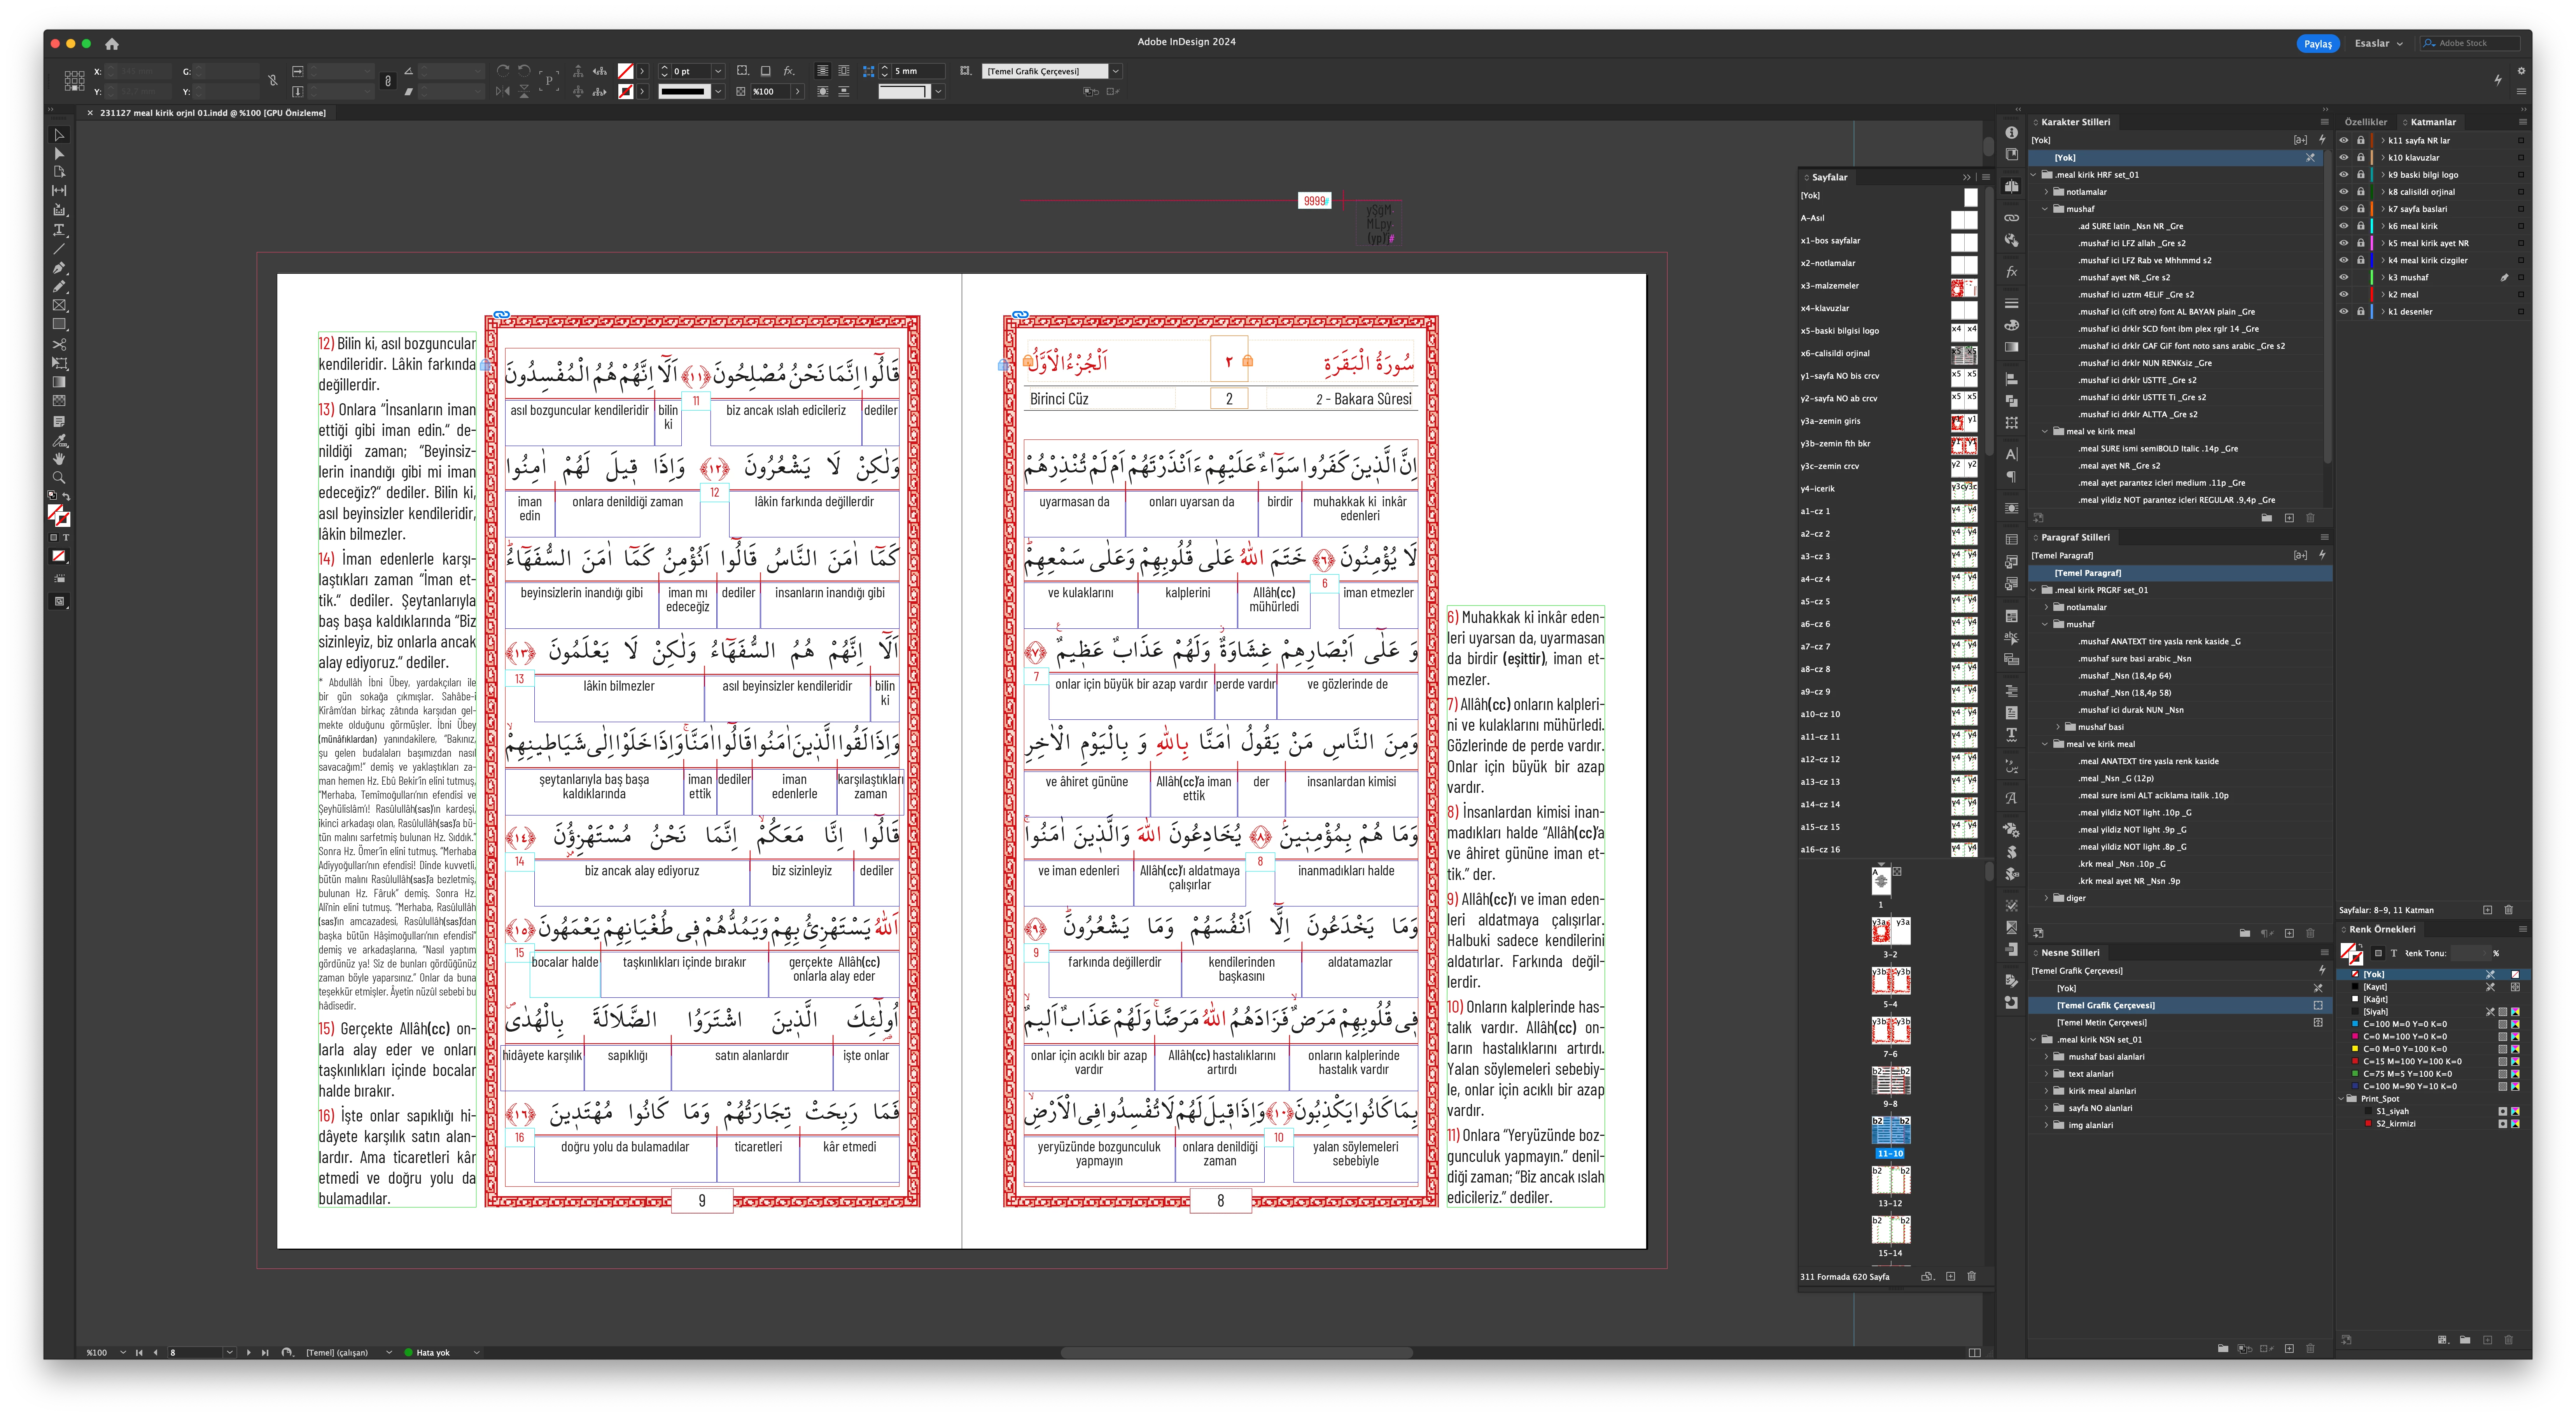Activate the Zoom tool
2576x1417 pixels.
click(x=59, y=478)
